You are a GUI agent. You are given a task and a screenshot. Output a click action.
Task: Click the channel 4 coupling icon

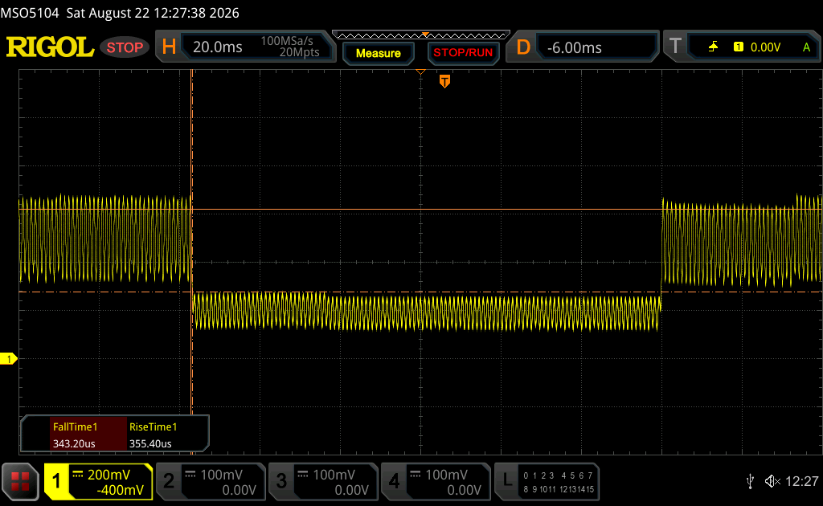pyautogui.click(x=416, y=475)
